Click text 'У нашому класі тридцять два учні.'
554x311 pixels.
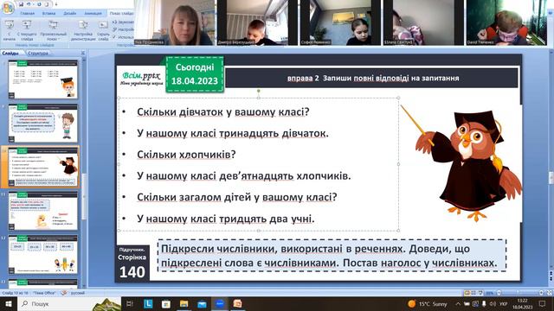[x=225, y=219]
